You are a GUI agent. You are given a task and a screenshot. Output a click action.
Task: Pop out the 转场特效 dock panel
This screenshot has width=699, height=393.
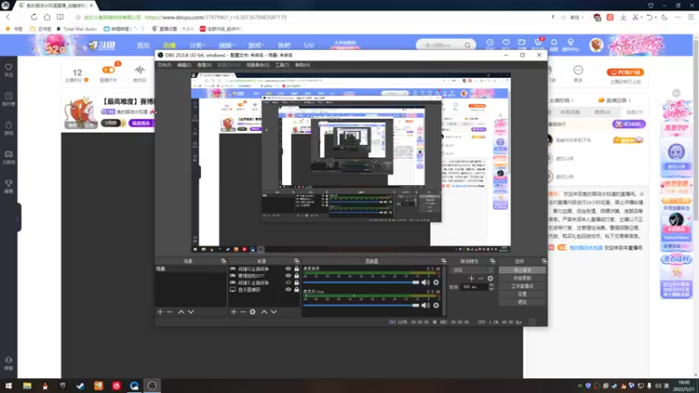[x=493, y=261]
